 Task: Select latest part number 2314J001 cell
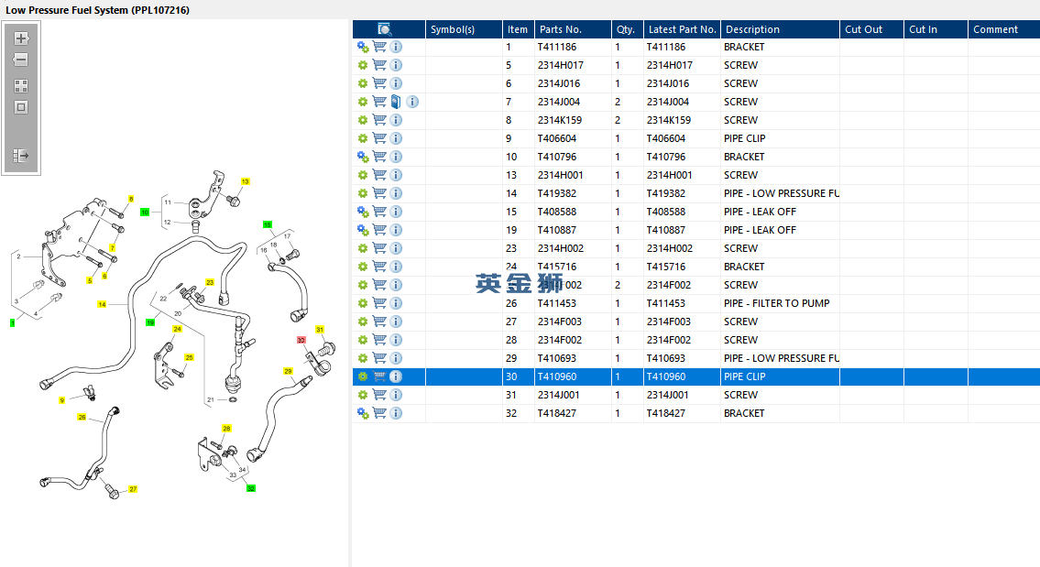[x=682, y=395]
